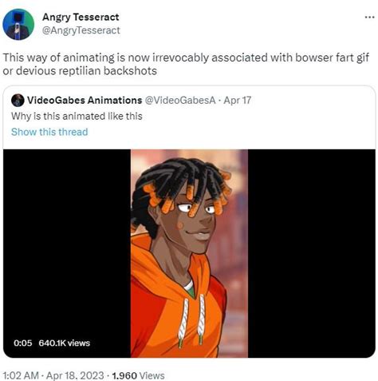Click the three-dot more options icon
Viewport: 378px width, 381px height.
[x=369, y=18]
